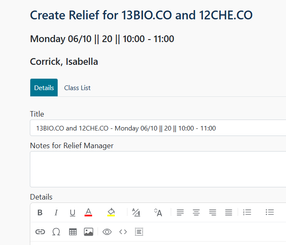Insert a hyperlink with link icon
Screen dimensions: 286x245
40,232
